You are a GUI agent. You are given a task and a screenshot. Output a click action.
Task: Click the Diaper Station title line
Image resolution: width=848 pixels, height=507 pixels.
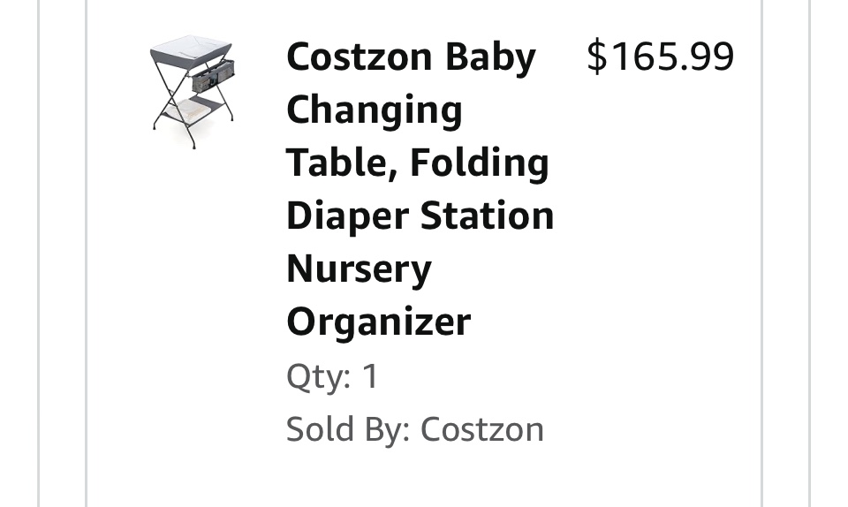pyautogui.click(x=420, y=216)
